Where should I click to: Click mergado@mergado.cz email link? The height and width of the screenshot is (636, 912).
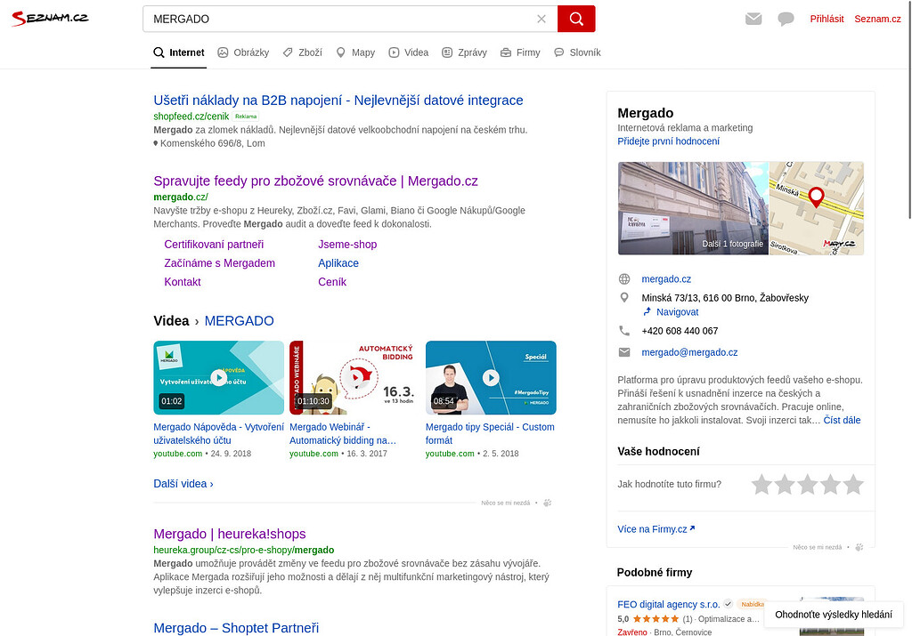tap(689, 352)
